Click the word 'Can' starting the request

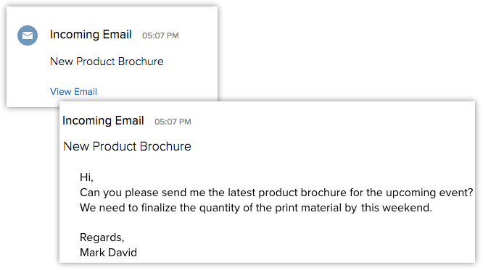tap(90, 193)
